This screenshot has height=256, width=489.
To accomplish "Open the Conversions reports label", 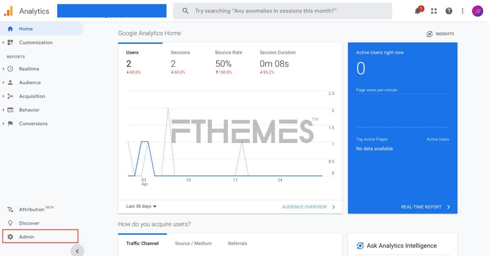I will click(x=33, y=124).
